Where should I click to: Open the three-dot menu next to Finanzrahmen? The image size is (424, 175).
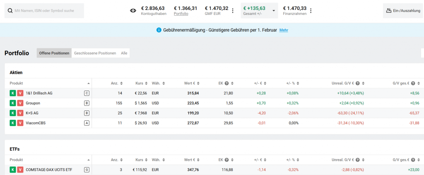[x=311, y=11]
